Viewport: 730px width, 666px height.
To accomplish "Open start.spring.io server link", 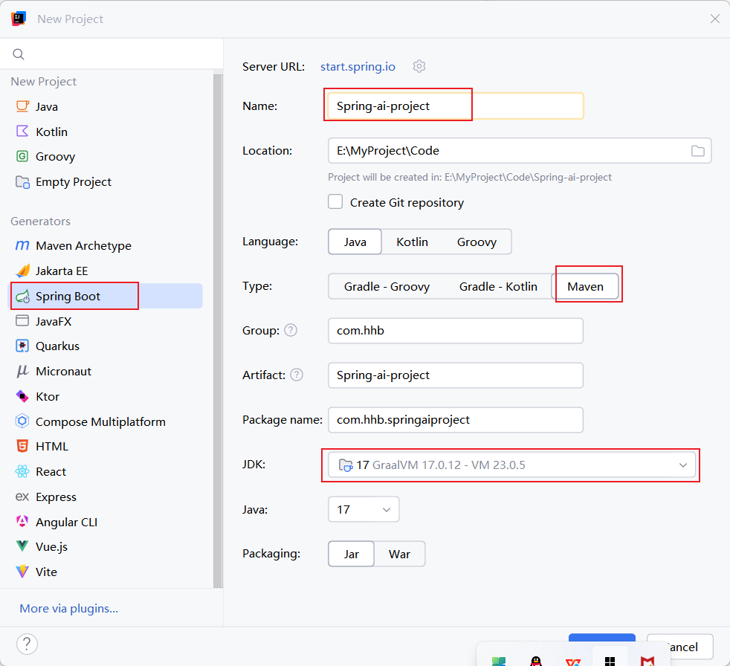I will (358, 67).
